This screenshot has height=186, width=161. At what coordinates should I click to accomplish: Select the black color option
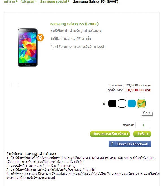coord(112,103)
